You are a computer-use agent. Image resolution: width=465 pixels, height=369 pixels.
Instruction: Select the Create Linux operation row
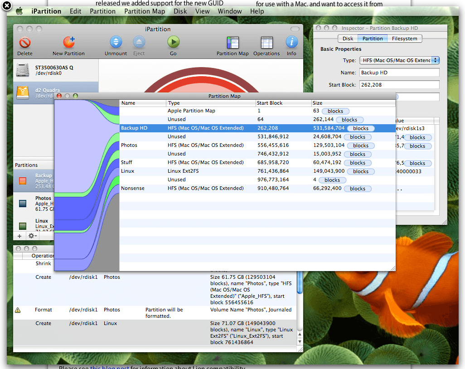(155, 333)
